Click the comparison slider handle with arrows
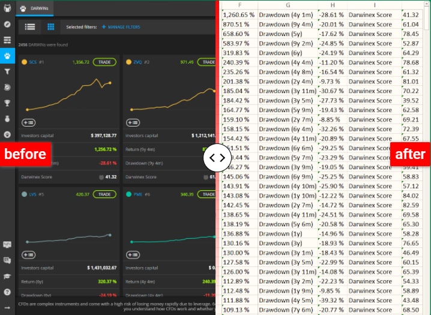This screenshot has height=315, width=431. coord(217,158)
